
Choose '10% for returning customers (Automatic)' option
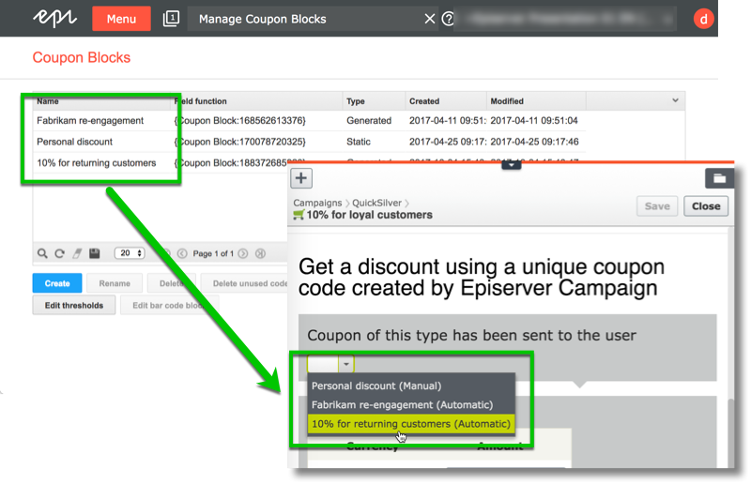tap(411, 424)
